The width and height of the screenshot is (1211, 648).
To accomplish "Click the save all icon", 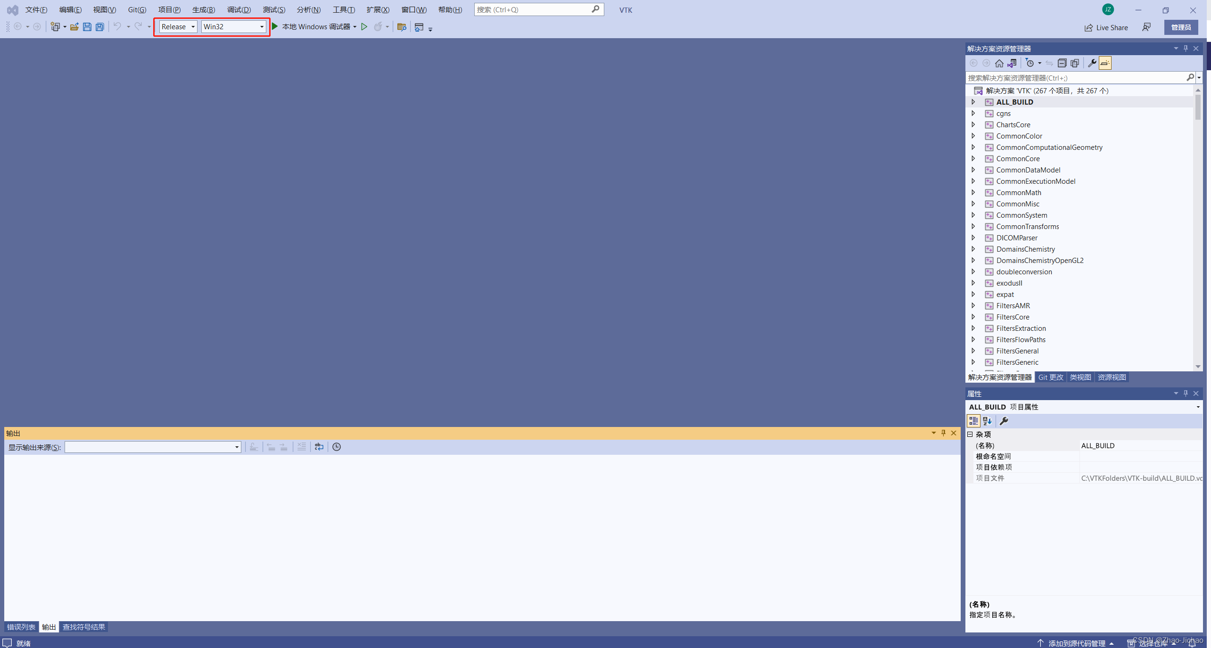I will (100, 27).
